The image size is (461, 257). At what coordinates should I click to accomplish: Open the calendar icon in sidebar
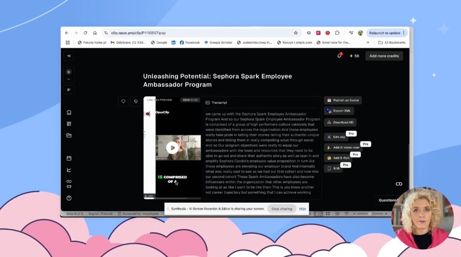coord(69,158)
